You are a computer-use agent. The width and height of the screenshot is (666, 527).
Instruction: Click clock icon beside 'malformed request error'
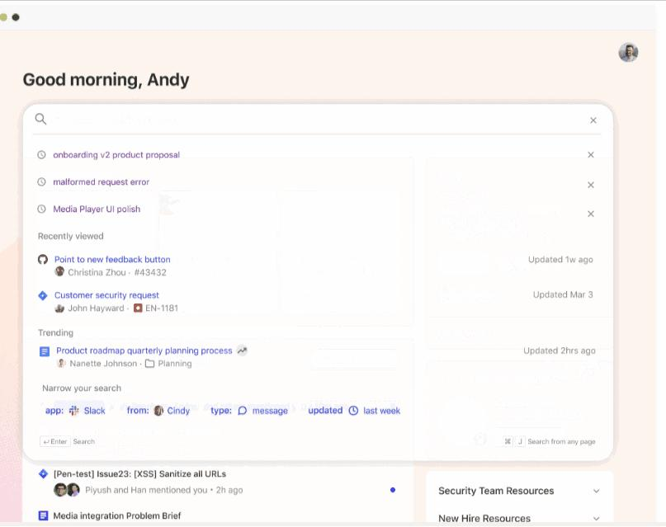click(41, 182)
